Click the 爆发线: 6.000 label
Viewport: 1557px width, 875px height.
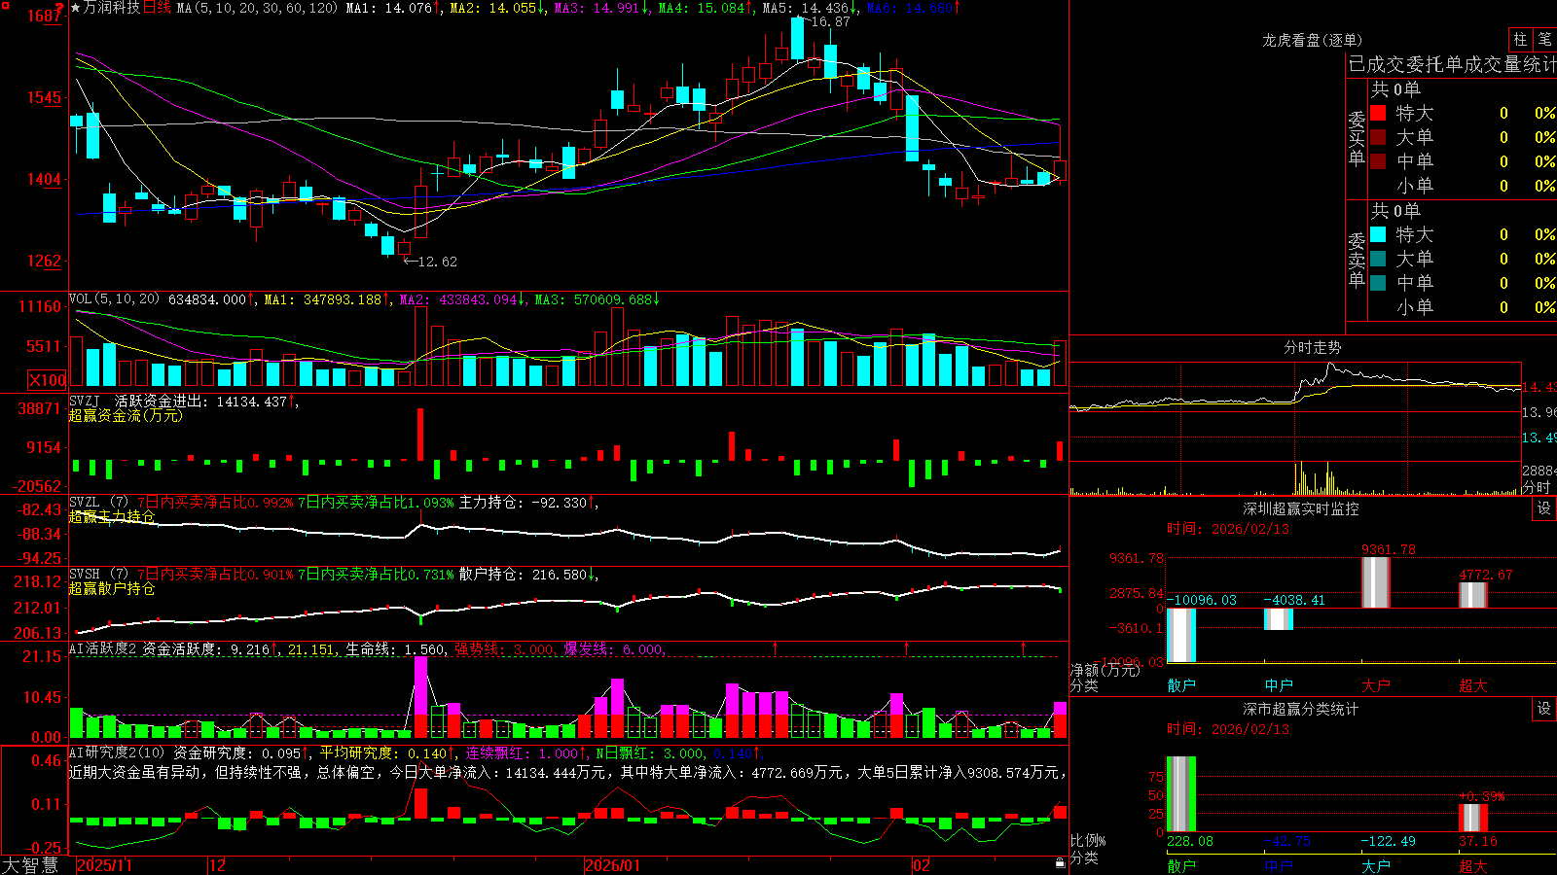tap(613, 649)
